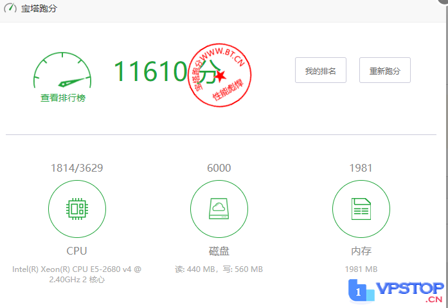
Task: Click the 1981 MB memory size text
Action: point(361,269)
